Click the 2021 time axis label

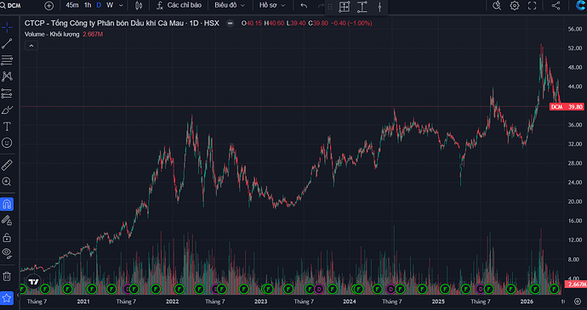pos(83,302)
